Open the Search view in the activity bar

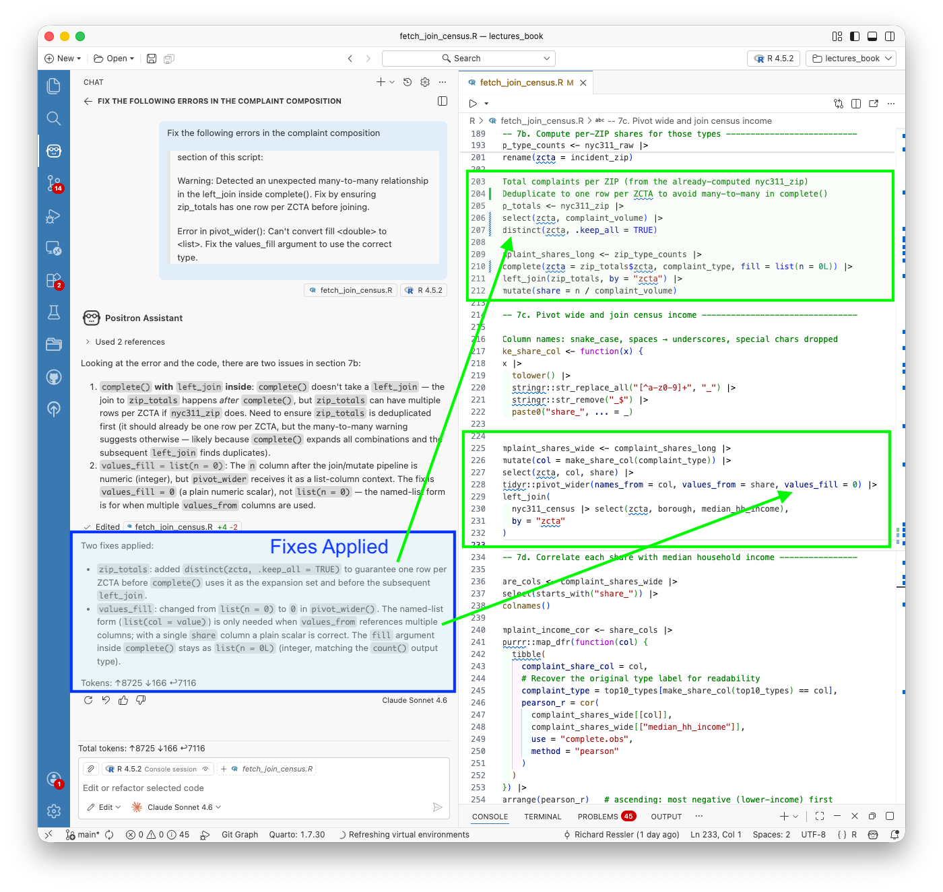pyautogui.click(x=54, y=118)
